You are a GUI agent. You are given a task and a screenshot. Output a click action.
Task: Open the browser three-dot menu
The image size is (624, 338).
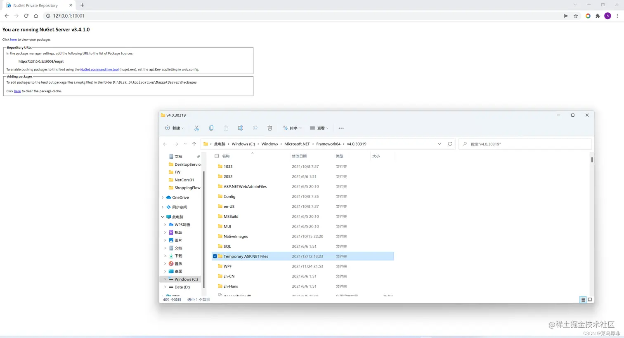[617, 16]
